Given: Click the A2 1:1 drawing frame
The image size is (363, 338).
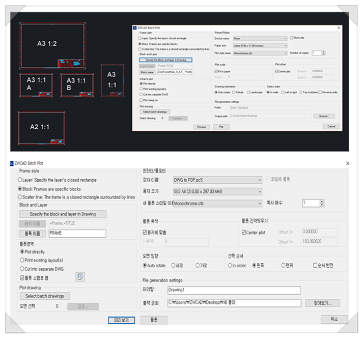Looking at the screenshot, I should (41, 128).
